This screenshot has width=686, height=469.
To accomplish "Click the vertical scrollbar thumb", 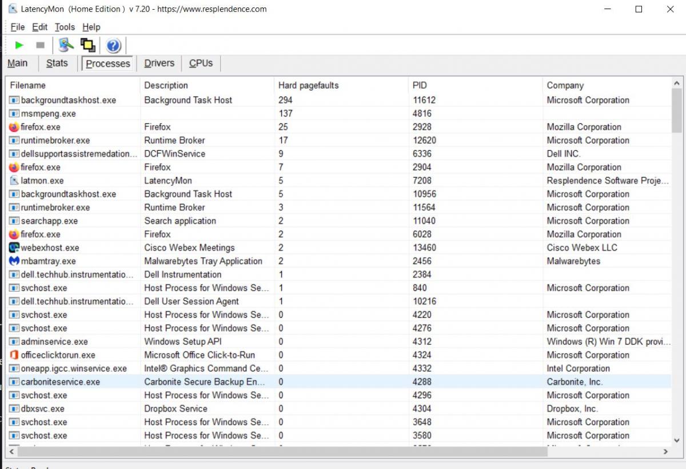I will tap(677, 111).
